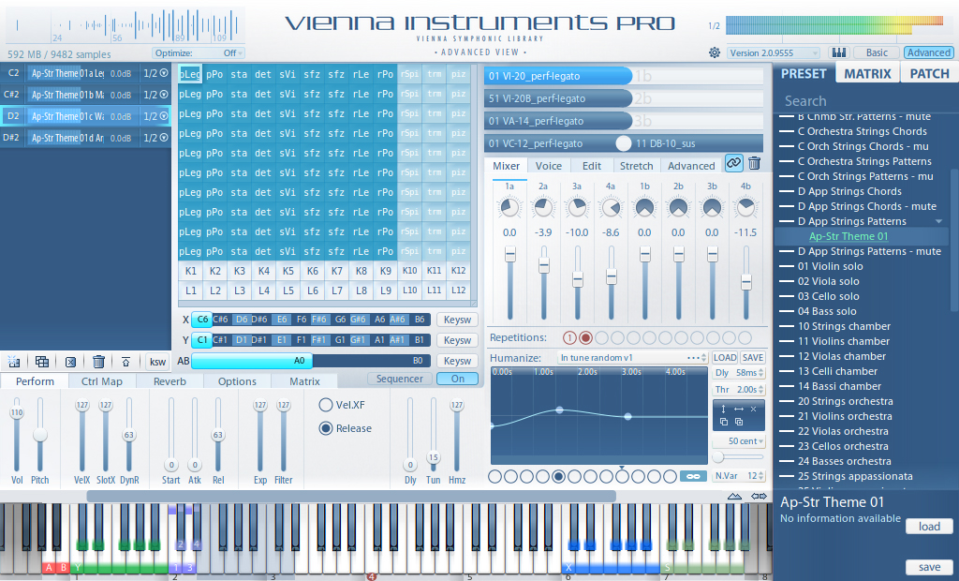959x581 pixels.
Task: Click the pan knob for mixer channel 3b
Action: 712,208
